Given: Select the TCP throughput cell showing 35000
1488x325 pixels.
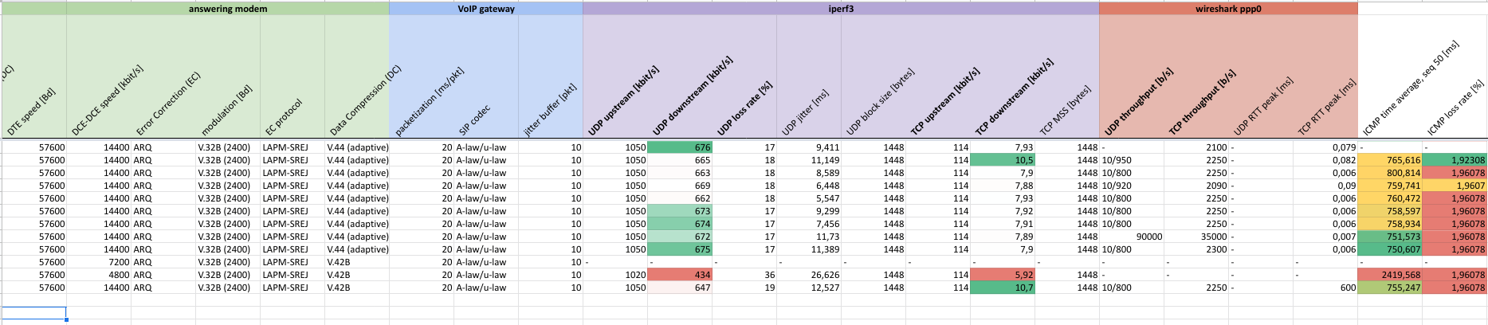Looking at the screenshot, I should coord(1196,237).
